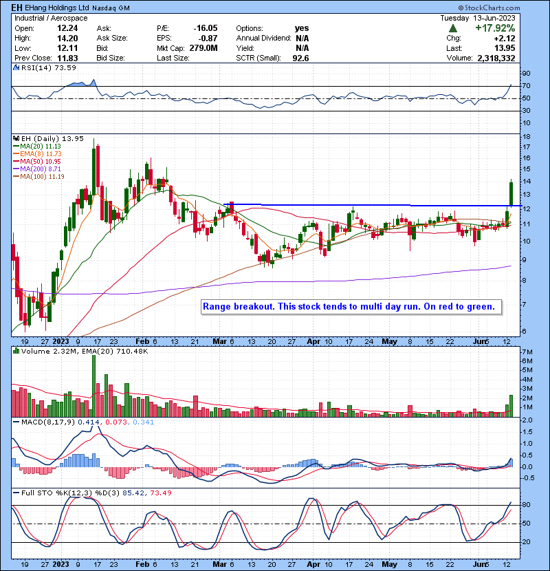The width and height of the screenshot is (550, 571).
Task: Click the candlestick icon beside EH (Daily)
Action: tap(16, 138)
